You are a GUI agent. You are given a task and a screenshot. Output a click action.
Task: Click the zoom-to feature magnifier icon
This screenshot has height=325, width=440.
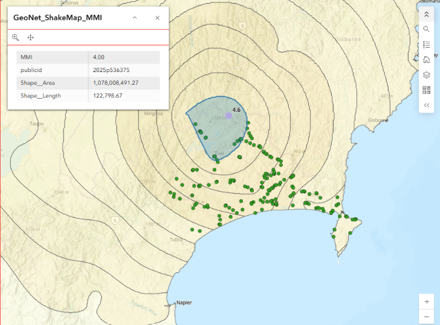point(16,38)
